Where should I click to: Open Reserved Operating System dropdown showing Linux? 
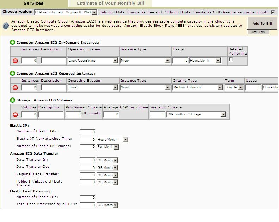pos(93,87)
